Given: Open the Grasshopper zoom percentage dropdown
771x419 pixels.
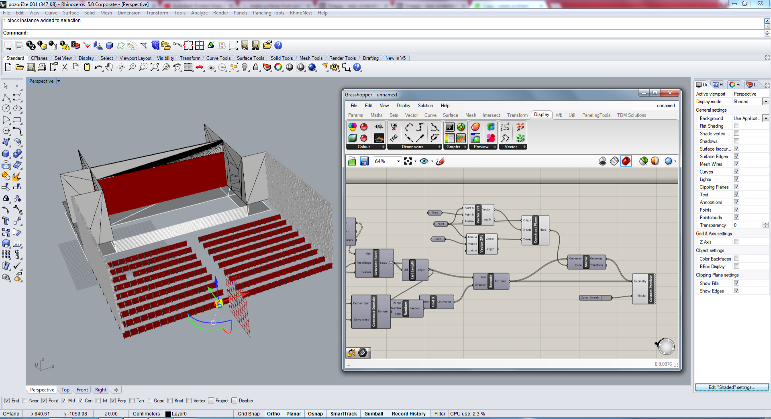Looking at the screenshot, I should [398, 161].
